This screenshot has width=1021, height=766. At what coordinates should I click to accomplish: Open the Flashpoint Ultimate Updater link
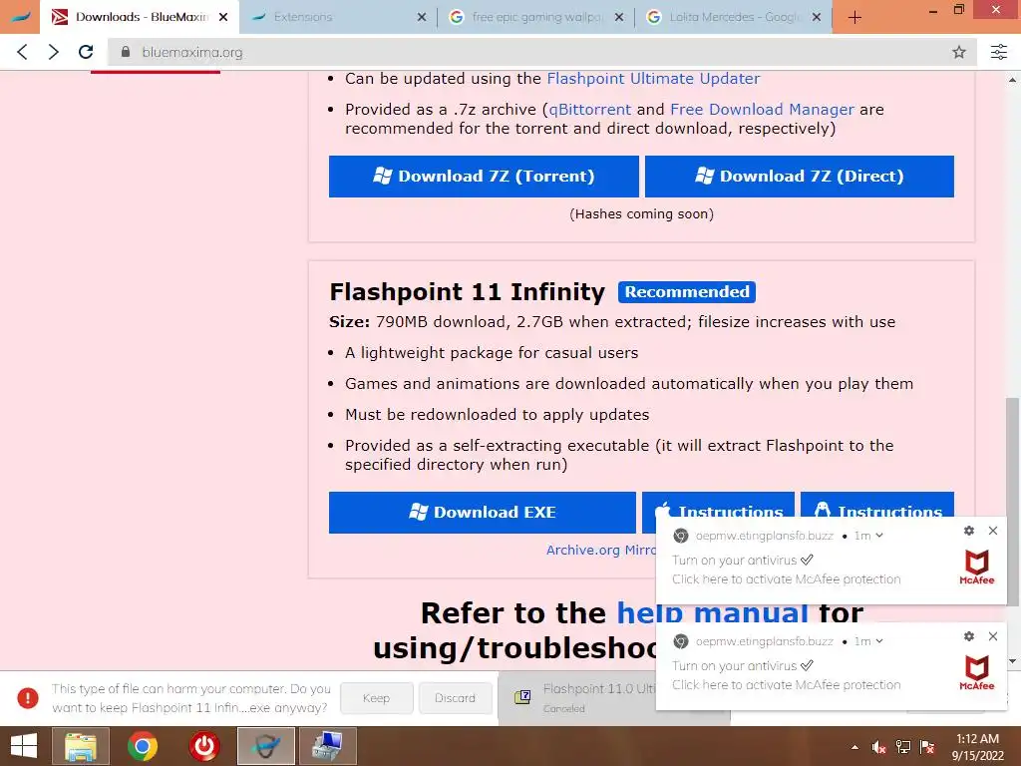pos(653,78)
